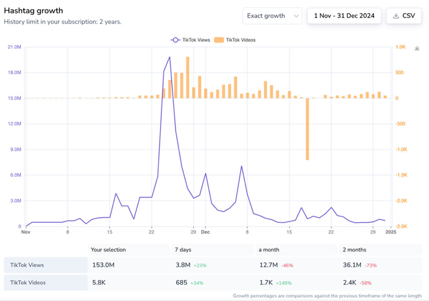Image resolution: width=429 pixels, height=301 pixels.
Task: Open the 1 Nov - 31 Dec 2024 date picker
Action: click(344, 16)
